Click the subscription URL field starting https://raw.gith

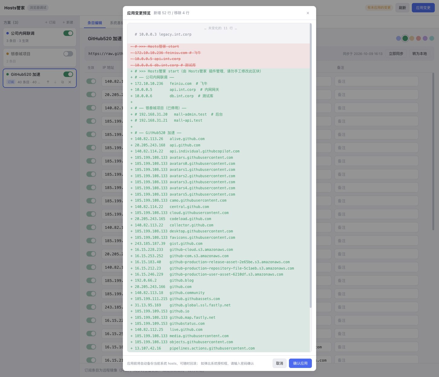(x=106, y=54)
